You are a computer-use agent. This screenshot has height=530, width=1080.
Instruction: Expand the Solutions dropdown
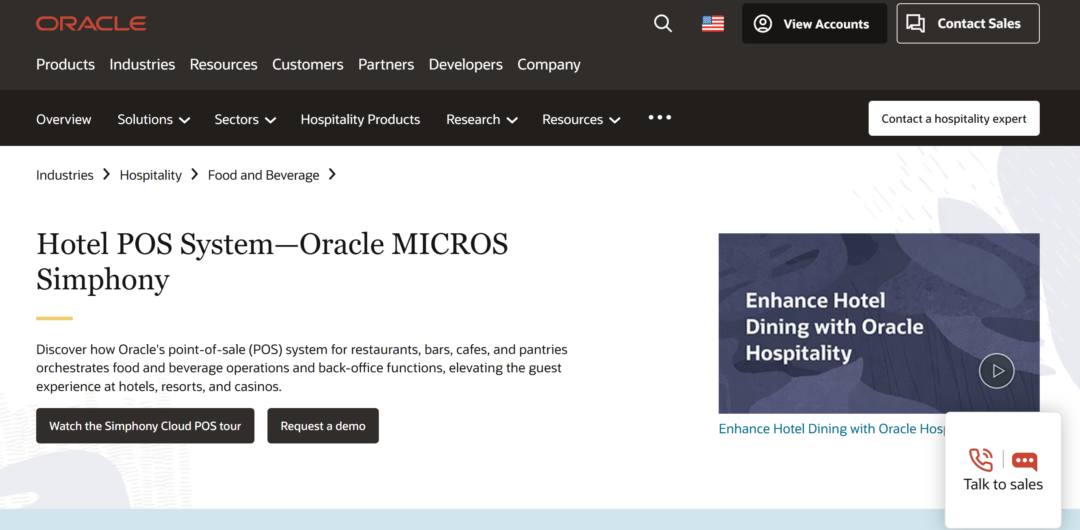pos(154,119)
